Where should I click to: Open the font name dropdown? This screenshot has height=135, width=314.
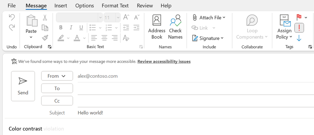coord(100,18)
